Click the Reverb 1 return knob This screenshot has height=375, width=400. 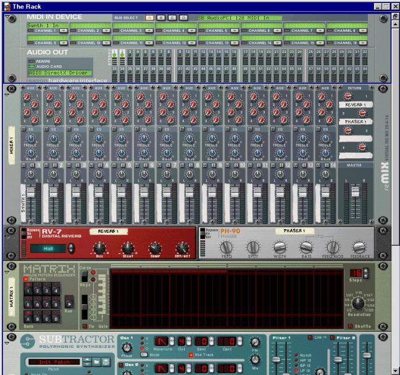pyautogui.click(x=348, y=96)
